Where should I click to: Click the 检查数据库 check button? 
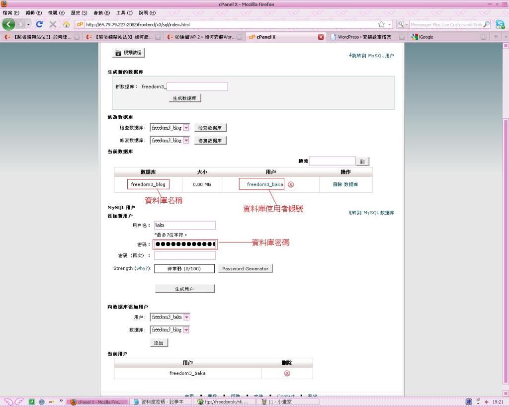210,128
